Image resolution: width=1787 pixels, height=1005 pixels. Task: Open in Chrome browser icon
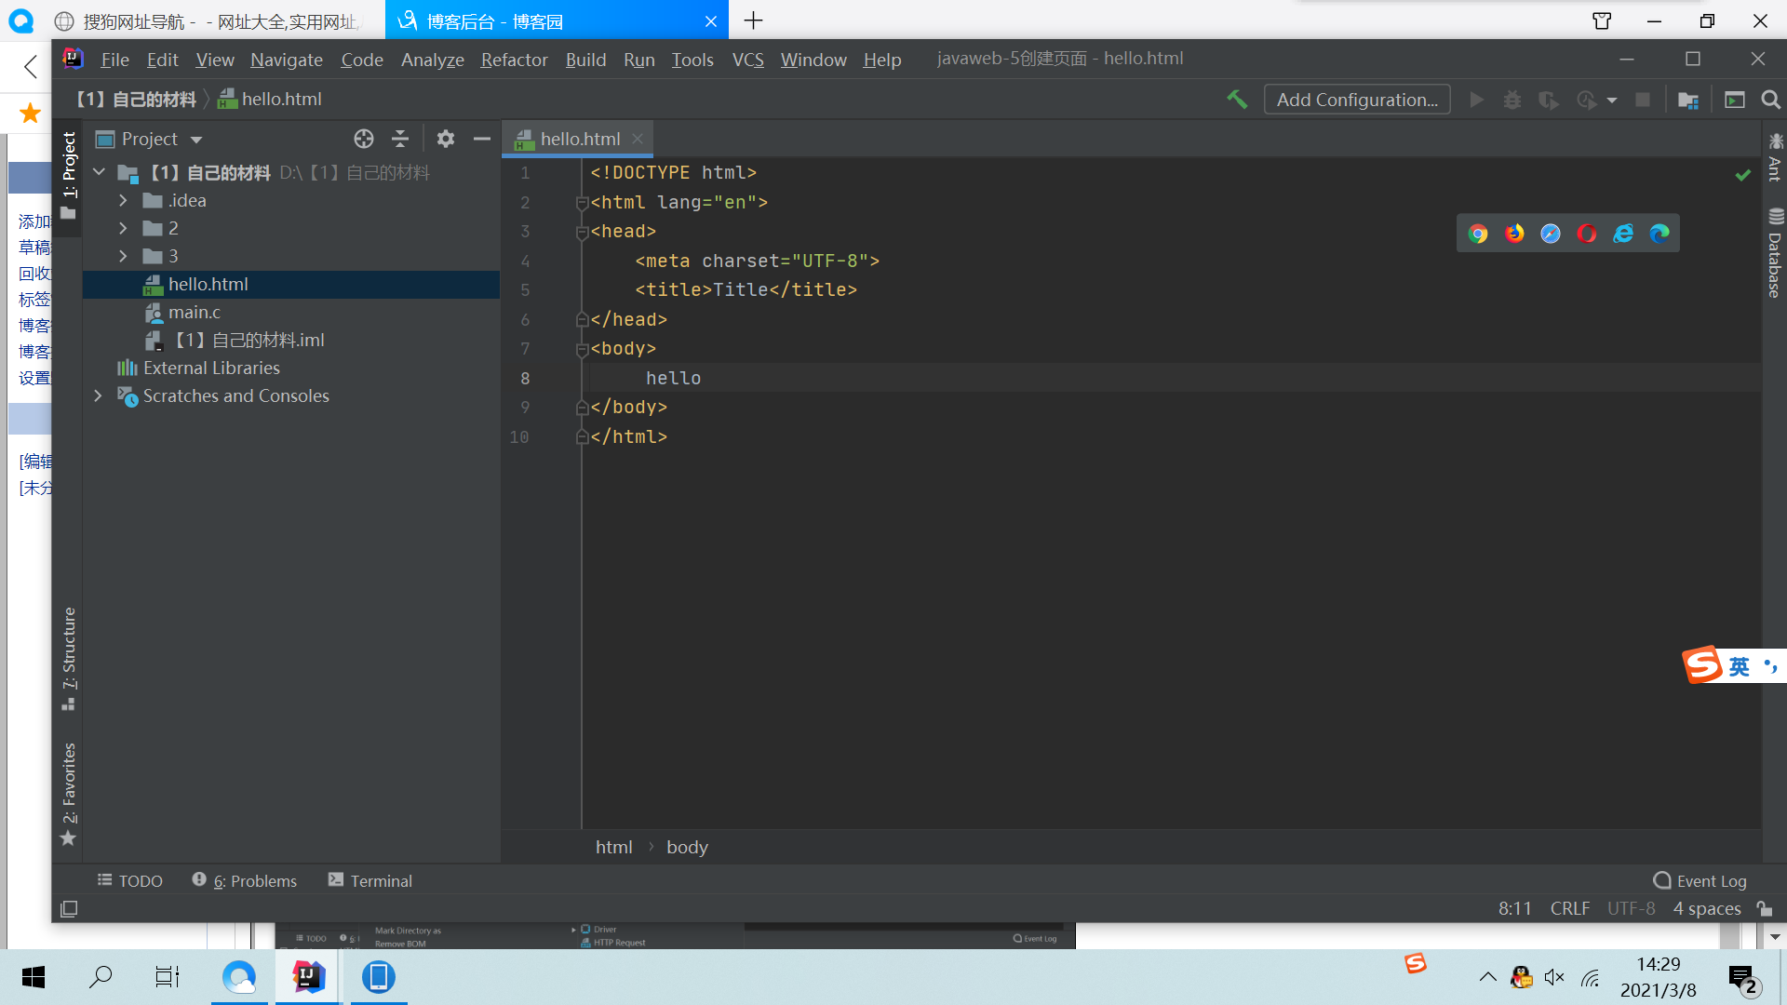(1478, 234)
